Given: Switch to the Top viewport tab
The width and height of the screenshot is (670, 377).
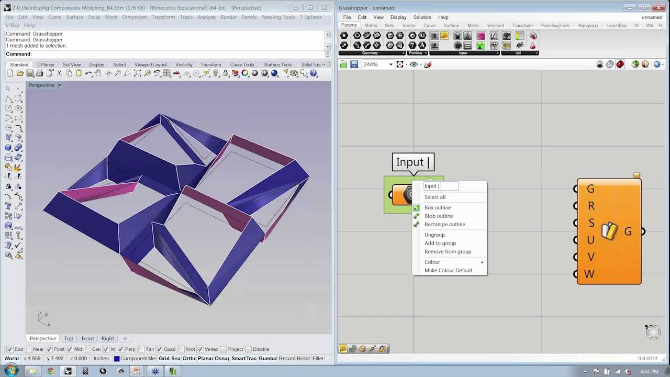Looking at the screenshot, I should tap(69, 338).
